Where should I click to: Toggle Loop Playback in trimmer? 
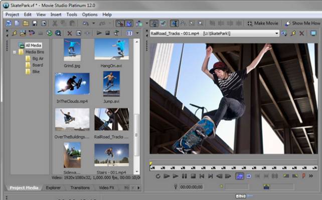157,176
